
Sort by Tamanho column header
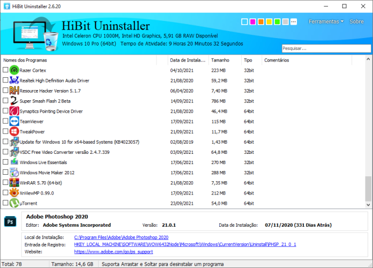(225, 60)
